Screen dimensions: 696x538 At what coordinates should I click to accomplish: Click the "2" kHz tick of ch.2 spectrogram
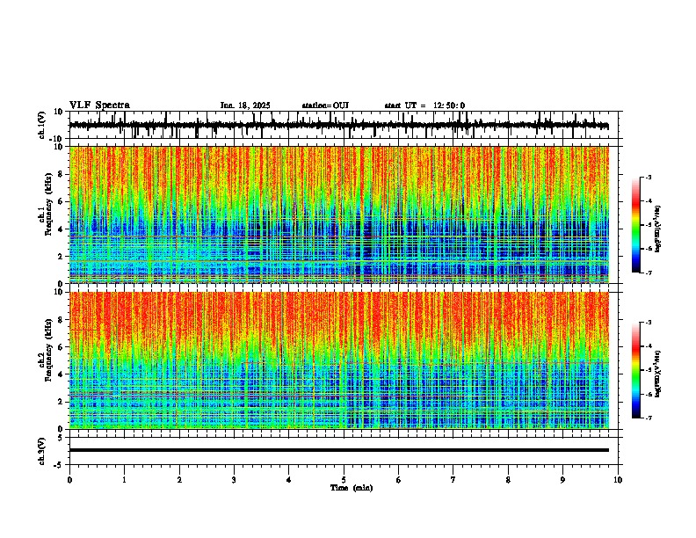[x=62, y=402]
